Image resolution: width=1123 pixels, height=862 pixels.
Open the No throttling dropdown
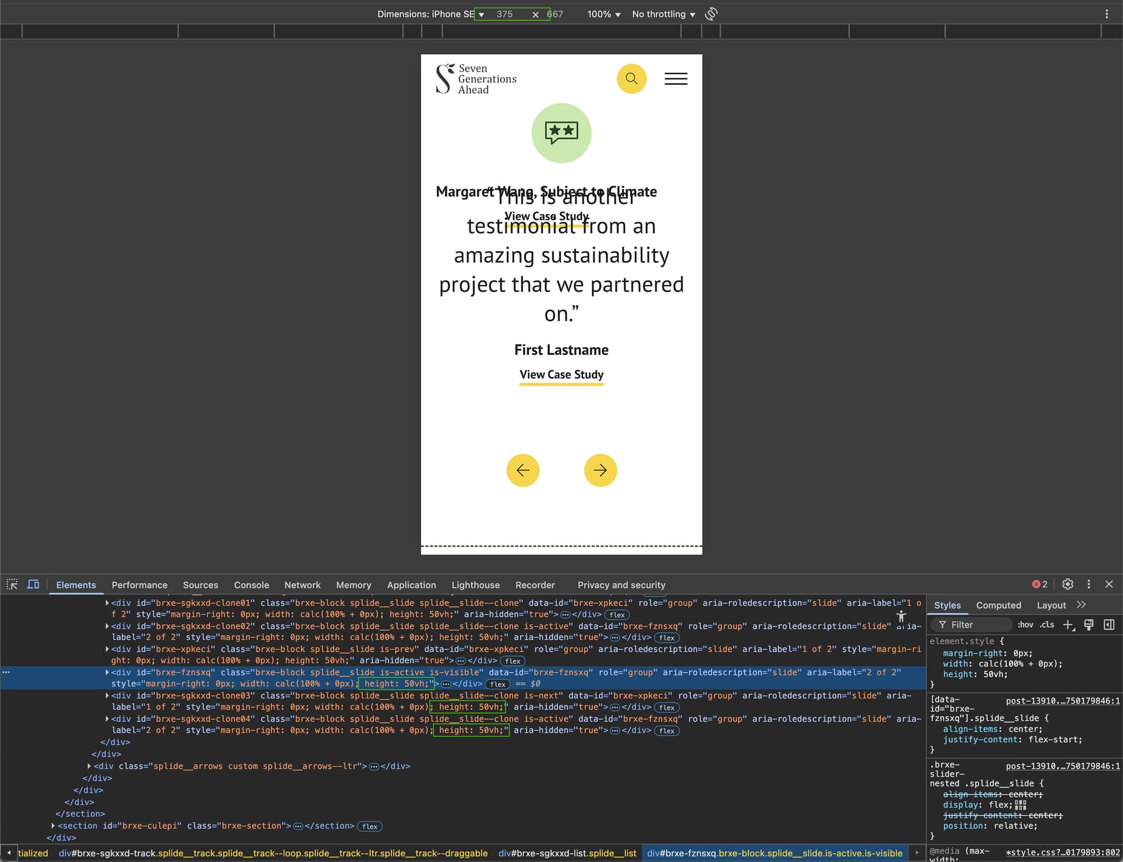click(x=663, y=14)
